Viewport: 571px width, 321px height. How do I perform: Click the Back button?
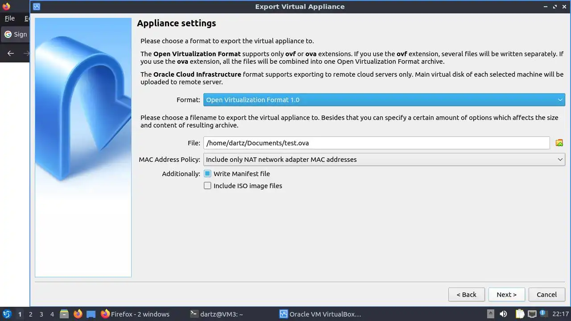click(466, 294)
